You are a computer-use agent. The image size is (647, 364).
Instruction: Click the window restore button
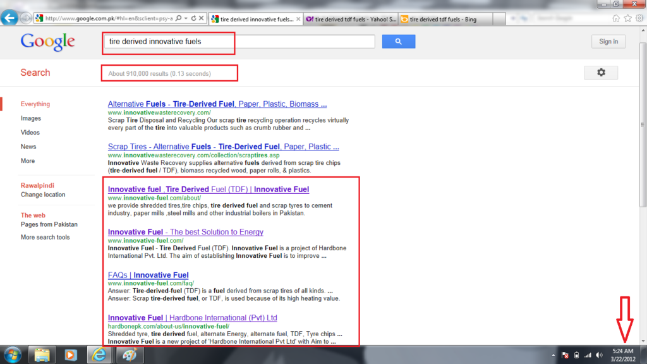click(x=616, y=4)
